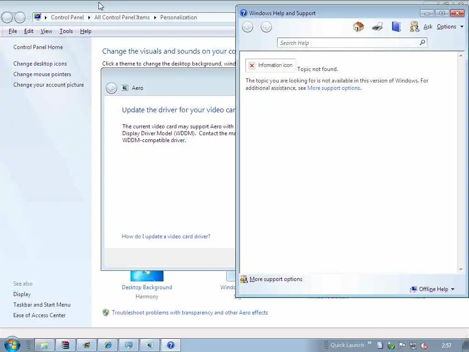
Task: Click the Ask text in Help toolbar
Action: pyautogui.click(x=428, y=27)
